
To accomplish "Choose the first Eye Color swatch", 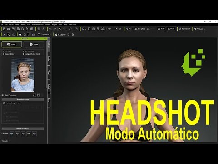I will coord(12,134).
